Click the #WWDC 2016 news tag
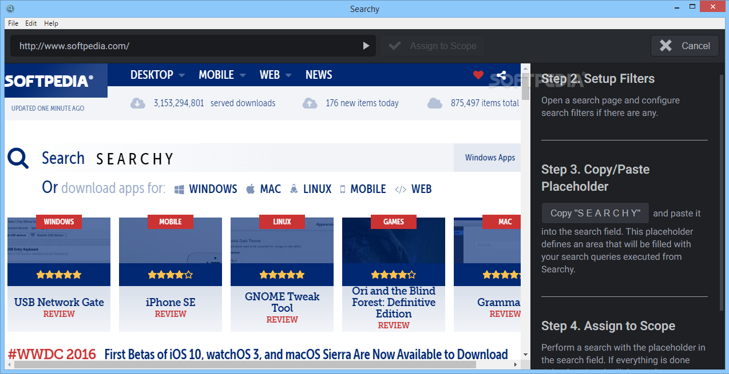 coord(52,355)
